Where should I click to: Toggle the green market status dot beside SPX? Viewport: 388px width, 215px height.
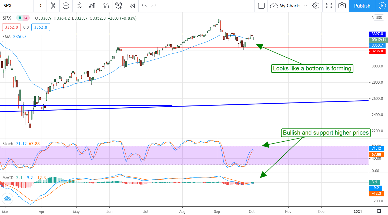click(x=20, y=18)
